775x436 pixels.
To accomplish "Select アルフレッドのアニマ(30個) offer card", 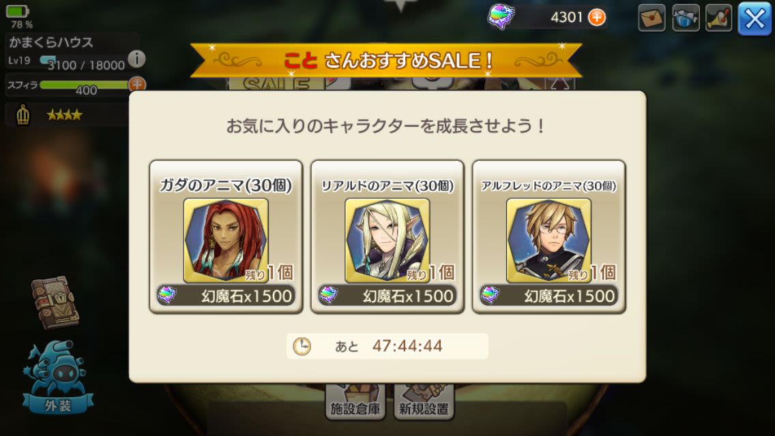I will pyautogui.click(x=549, y=236).
